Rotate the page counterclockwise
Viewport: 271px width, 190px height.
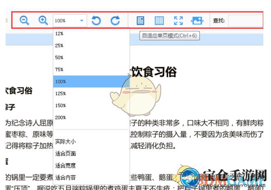tap(96, 21)
